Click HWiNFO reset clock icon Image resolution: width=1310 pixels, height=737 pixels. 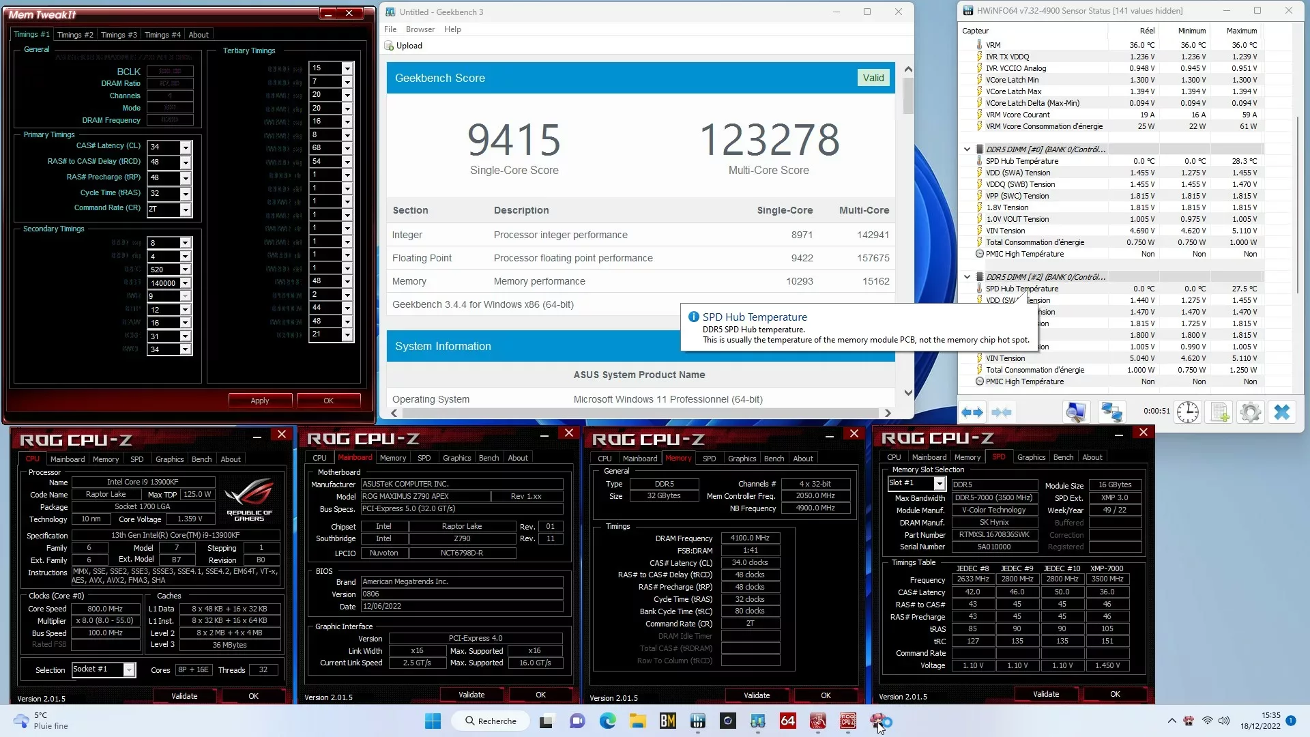point(1187,412)
